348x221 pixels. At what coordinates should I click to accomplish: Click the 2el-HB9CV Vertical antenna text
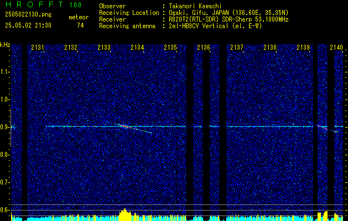pyautogui.click(x=215, y=26)
